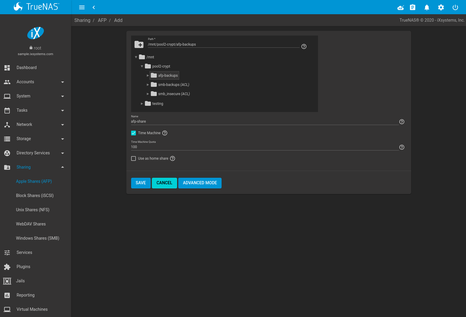Expand the smb_insecure folder node
466x317 pixels.
148,94
